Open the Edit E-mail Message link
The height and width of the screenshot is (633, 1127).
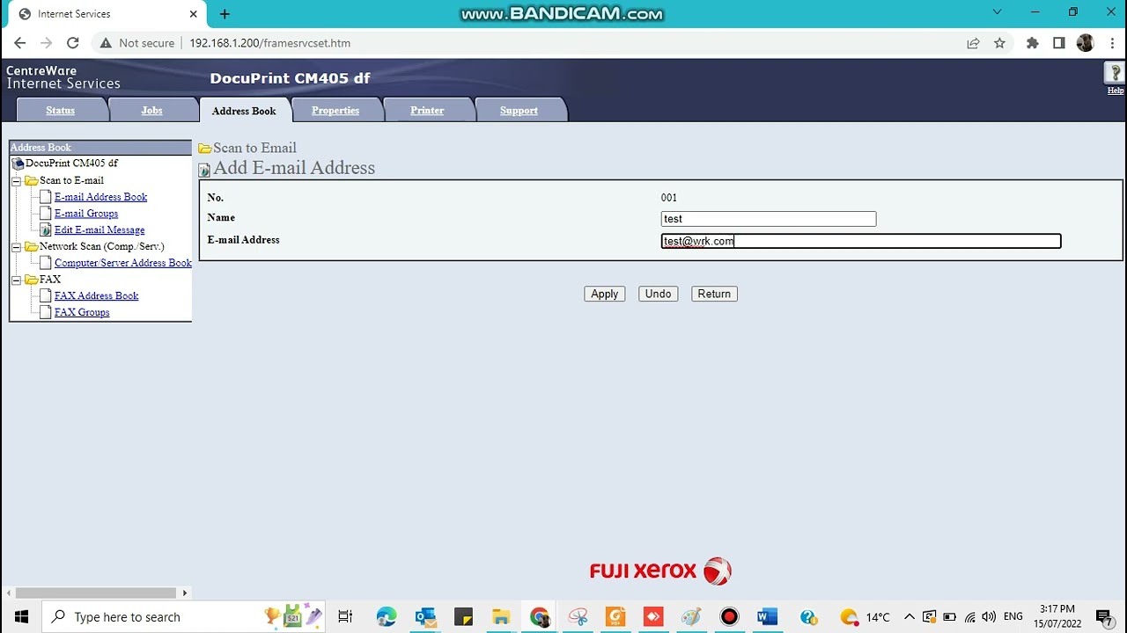(99, 230)
